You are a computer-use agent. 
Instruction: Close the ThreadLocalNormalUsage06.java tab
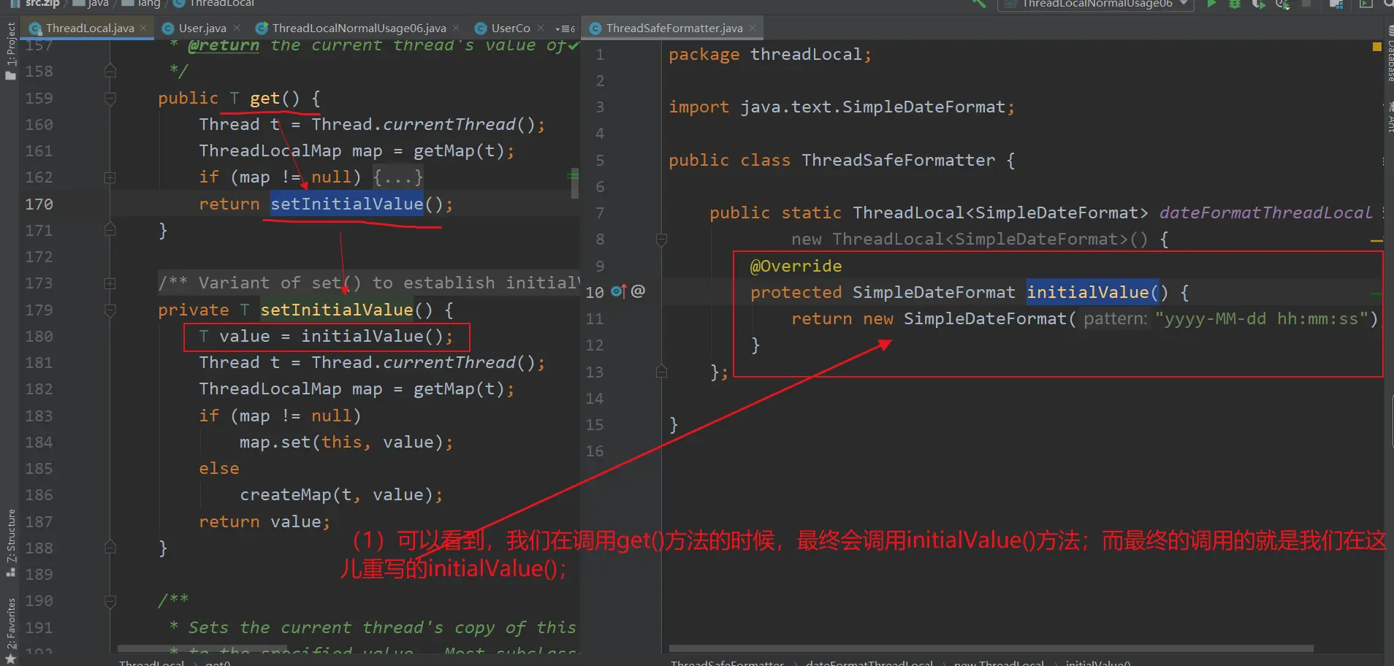tap(456, 28)
